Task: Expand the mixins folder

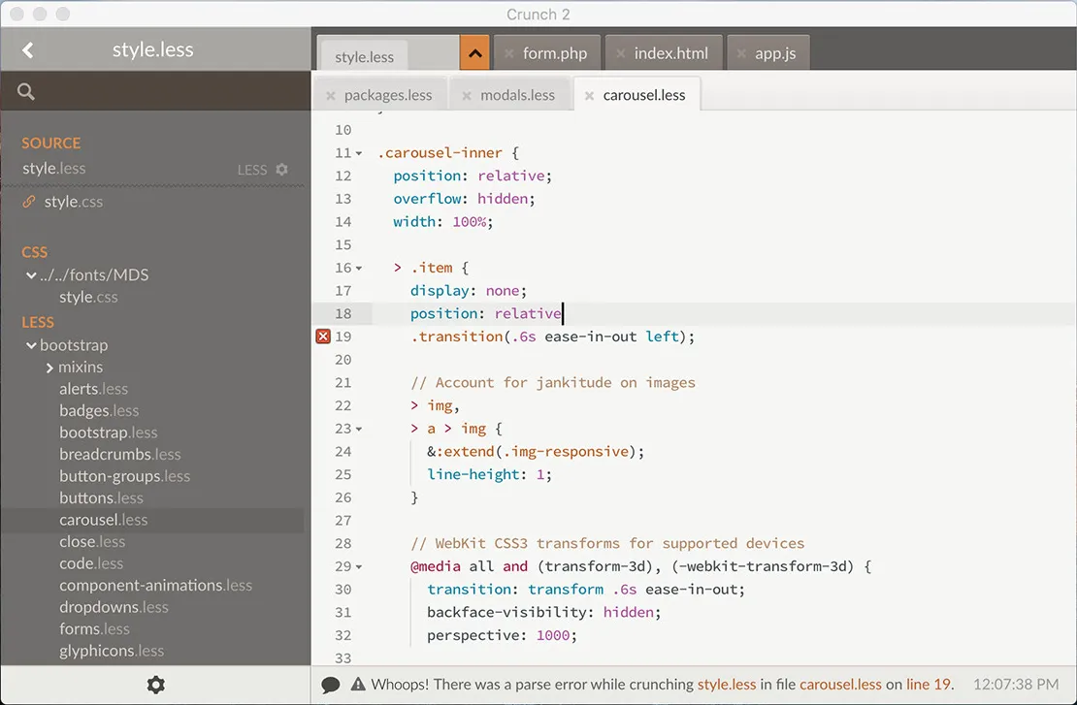Action: (49, 367)
